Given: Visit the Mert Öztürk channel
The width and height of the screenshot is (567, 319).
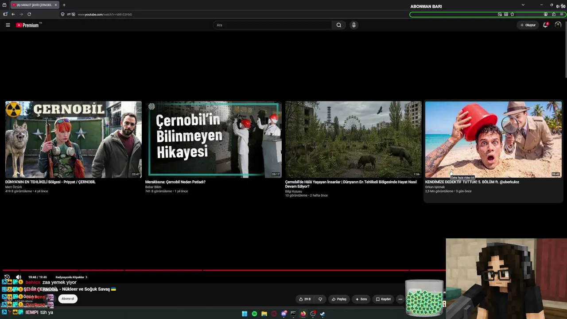Looking at the screenshot, I should [14, 187].
